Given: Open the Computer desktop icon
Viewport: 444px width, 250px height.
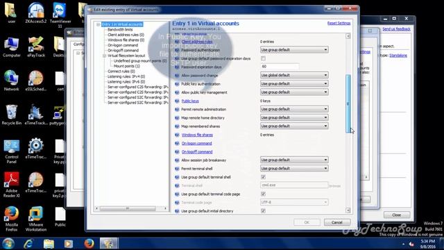Looking at the screenshot, I should 12,47.
